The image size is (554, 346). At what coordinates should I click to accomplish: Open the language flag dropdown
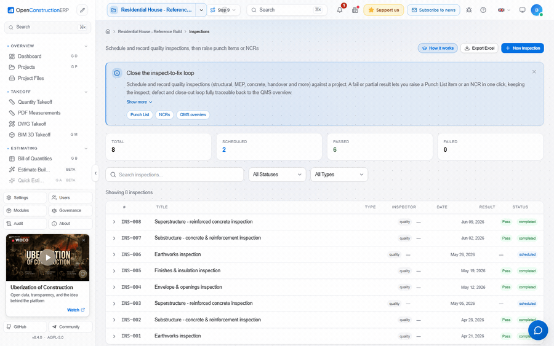[504, 10]
